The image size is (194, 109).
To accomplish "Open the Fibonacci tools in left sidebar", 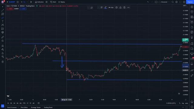I will pos(3,14).
